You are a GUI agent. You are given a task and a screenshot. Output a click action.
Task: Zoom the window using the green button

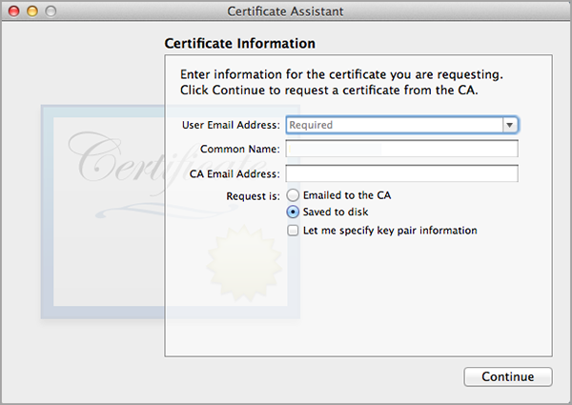click(x=50, y=10)
